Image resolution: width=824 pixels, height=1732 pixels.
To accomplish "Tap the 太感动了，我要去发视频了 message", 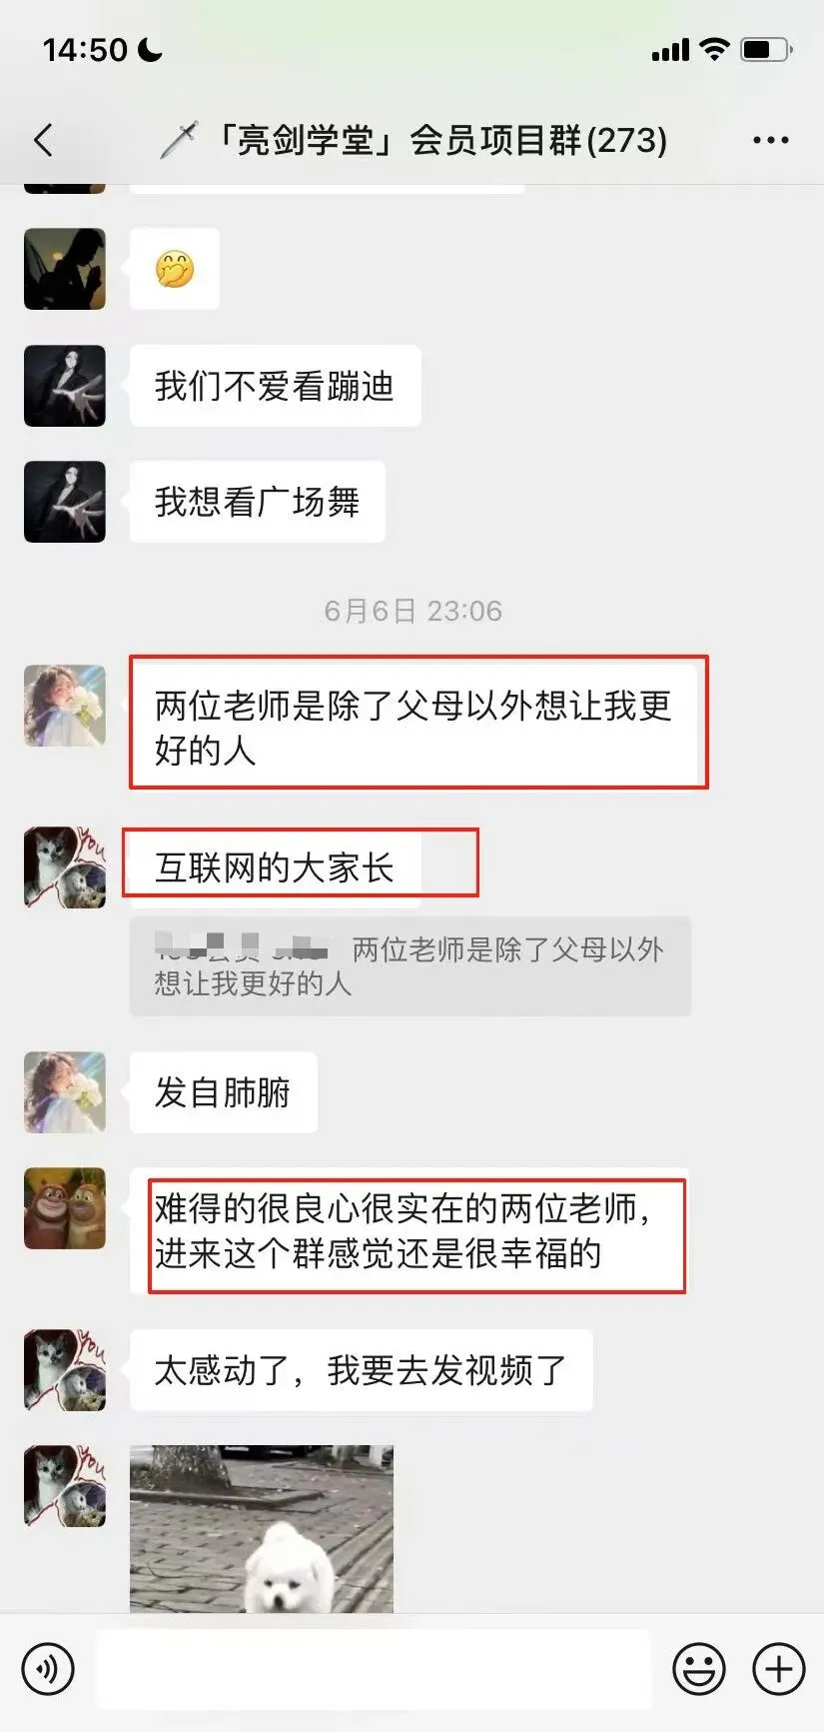I will [x=361, y=1370].
